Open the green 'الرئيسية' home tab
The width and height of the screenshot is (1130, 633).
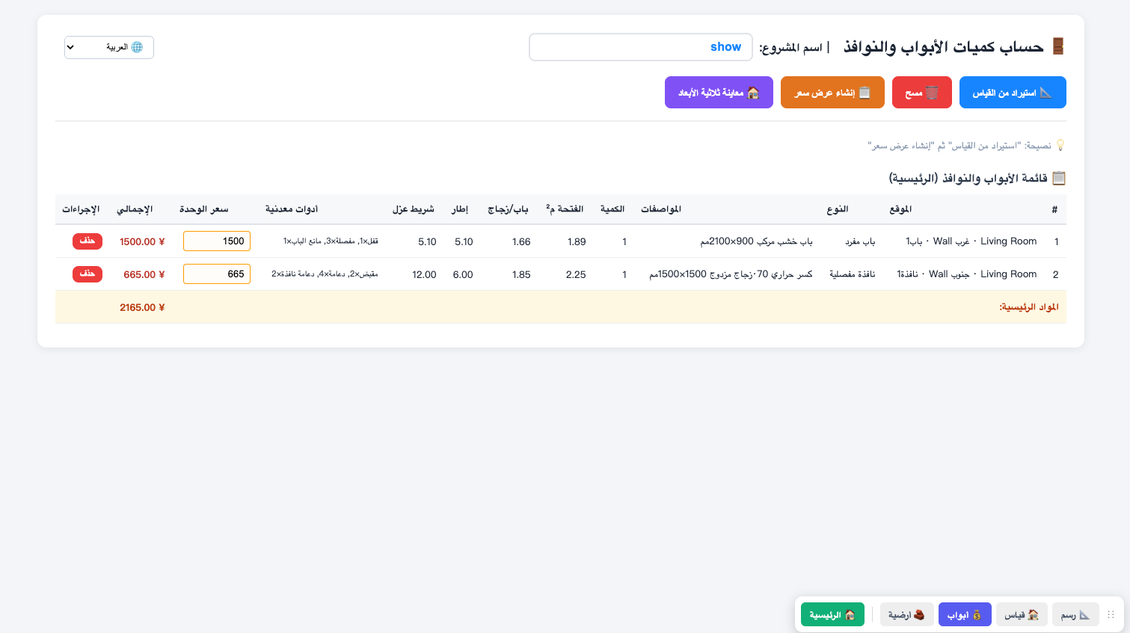(x=832, y=614)
